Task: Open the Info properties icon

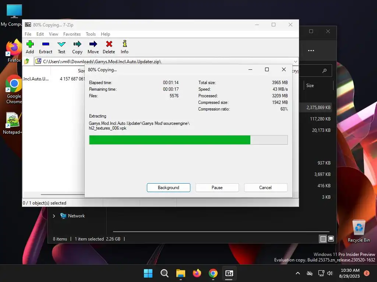Action: pos(124,47)
